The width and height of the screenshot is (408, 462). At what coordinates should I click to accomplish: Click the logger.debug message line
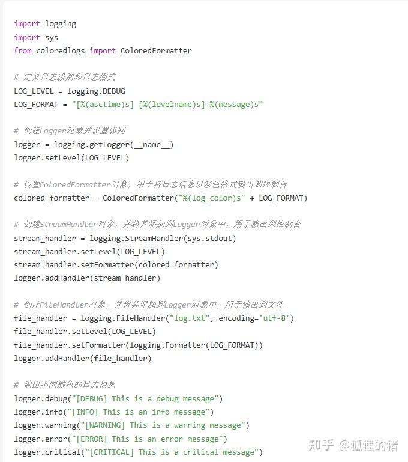click(x=118, y=399)
